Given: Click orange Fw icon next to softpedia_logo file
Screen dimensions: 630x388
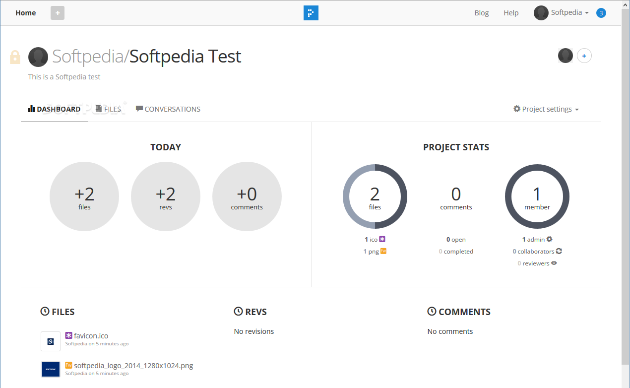Looking at the screenshot, I should pyautogui.click(x=68, y=365).
